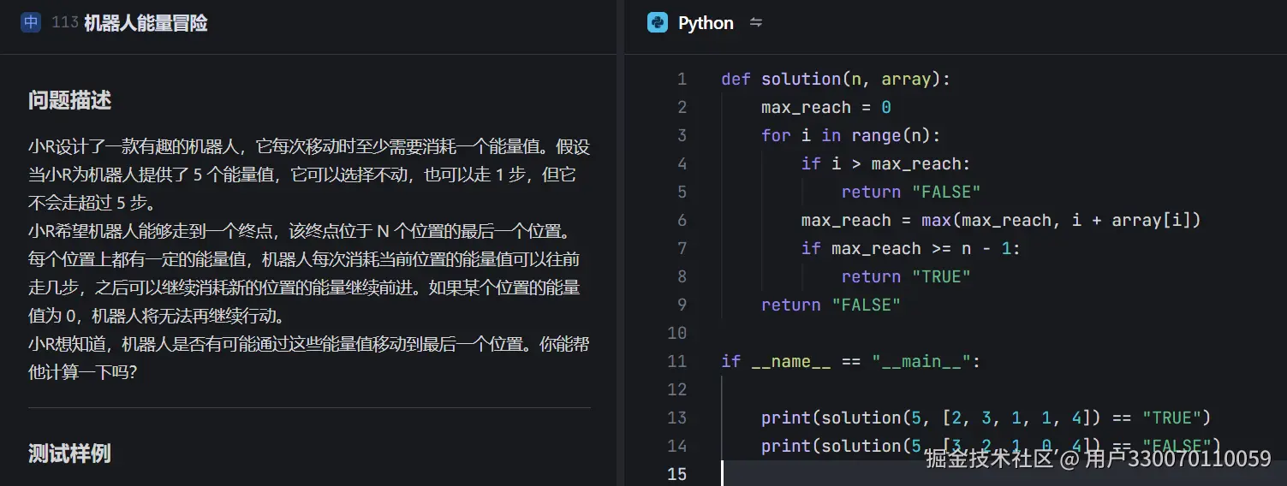Screen dimensions: 1287x486
Task: Click the return "TRUE" code line
Action: (x=906, y=276)
